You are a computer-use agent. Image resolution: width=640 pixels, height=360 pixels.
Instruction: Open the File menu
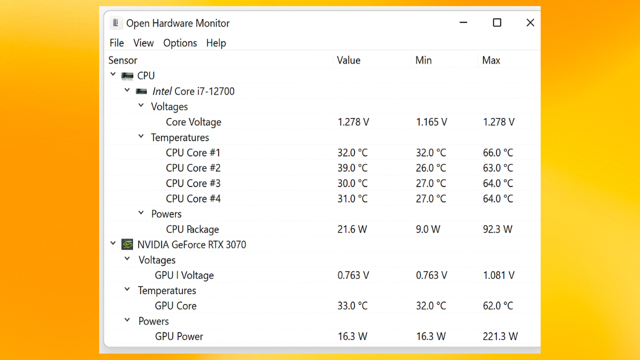coord(116,43)
